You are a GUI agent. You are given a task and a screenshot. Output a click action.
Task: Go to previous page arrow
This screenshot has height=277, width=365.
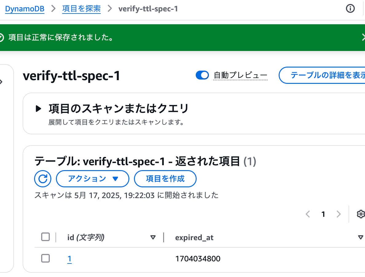(x=308, y=214)
